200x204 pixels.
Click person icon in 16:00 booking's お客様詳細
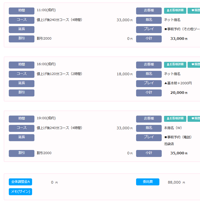point(168,64)
